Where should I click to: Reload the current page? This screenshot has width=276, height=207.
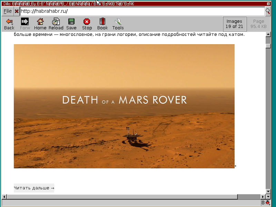[56, 24]
